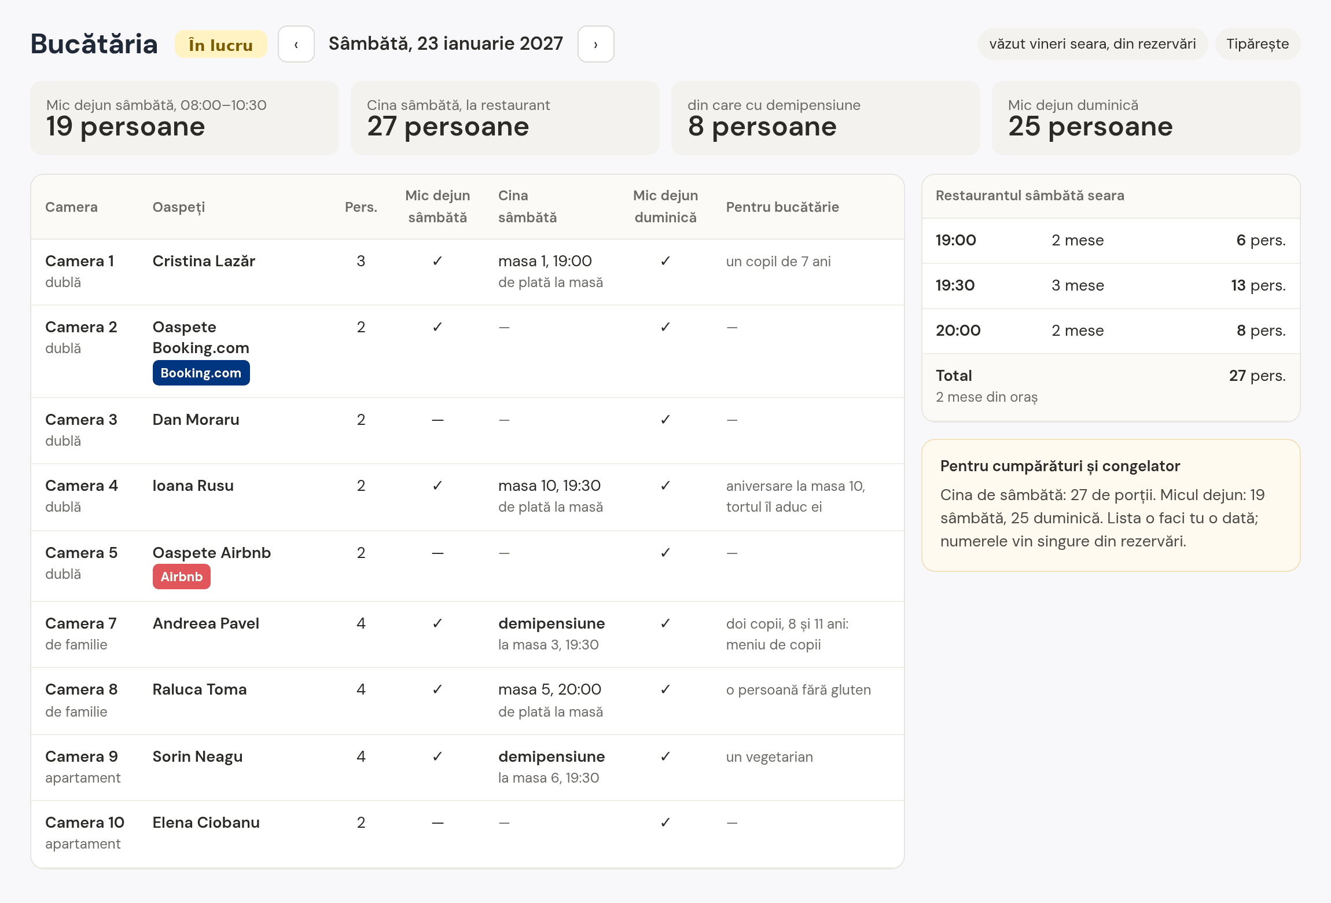Toggle Saturday breakfast check for Camera 4
The width and height of the screenshot is (1331, 903).
(437, 486)
